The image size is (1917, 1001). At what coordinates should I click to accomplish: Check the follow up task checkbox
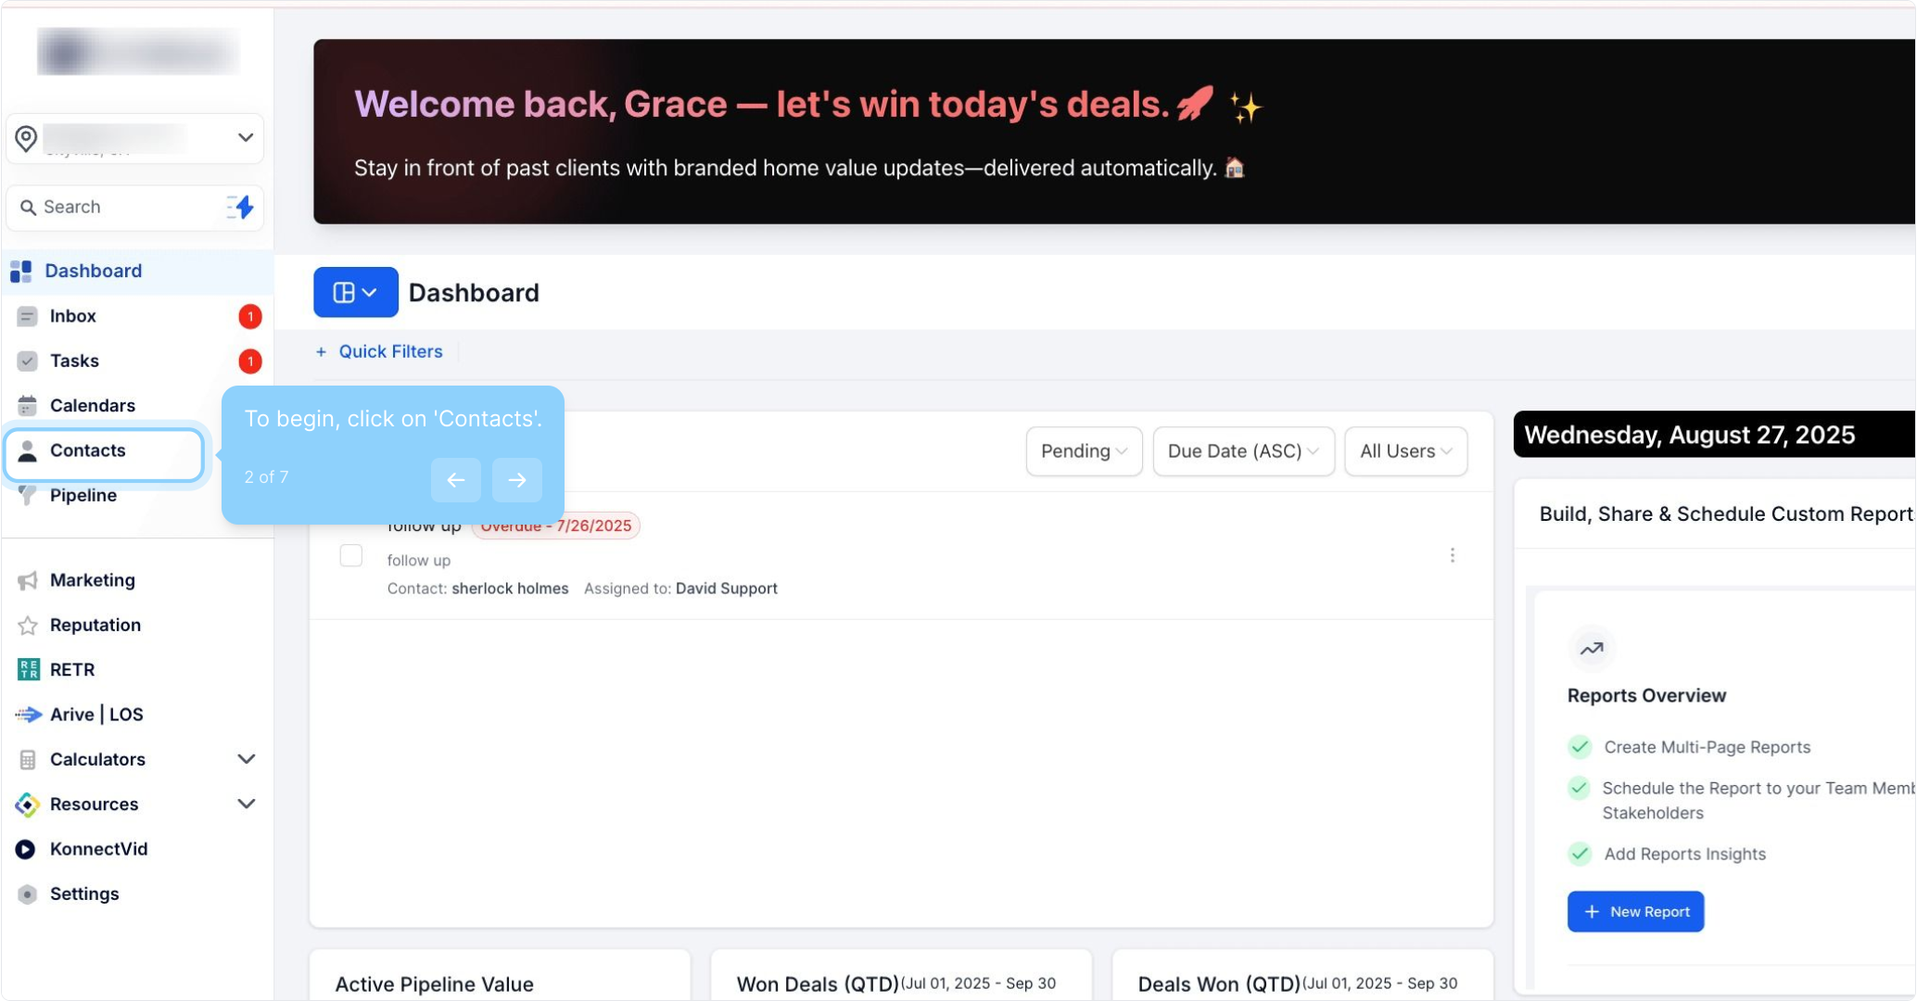coord(351,555)
